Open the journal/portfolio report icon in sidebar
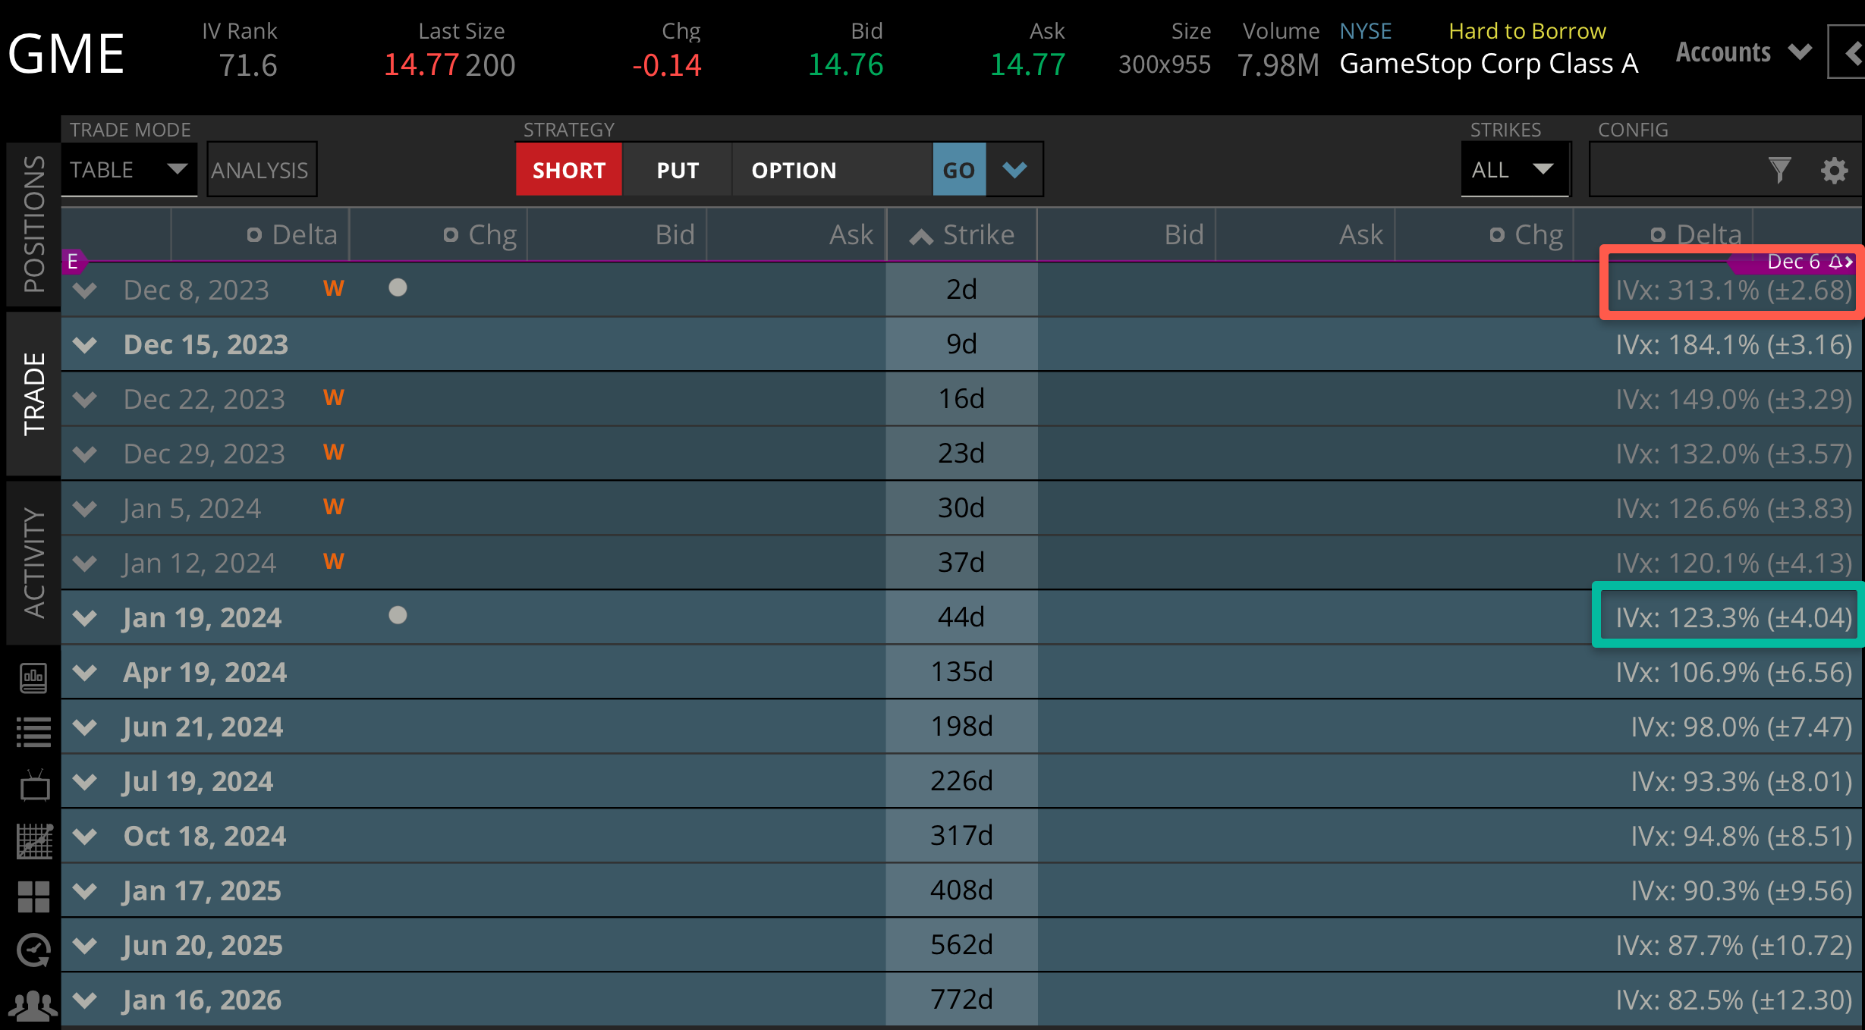Screen dimensions: 1865x1030 pyautogui.click(x=34, y=677)
